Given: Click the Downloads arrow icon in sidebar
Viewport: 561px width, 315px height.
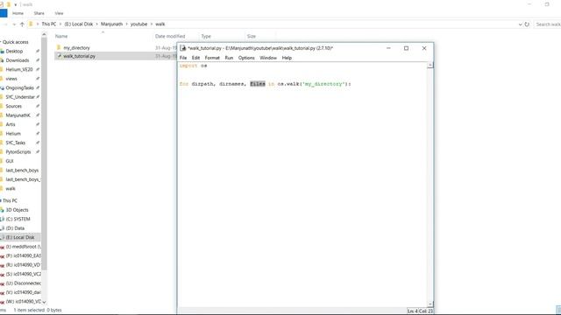Looking at the screenshot, I should 2,60.
